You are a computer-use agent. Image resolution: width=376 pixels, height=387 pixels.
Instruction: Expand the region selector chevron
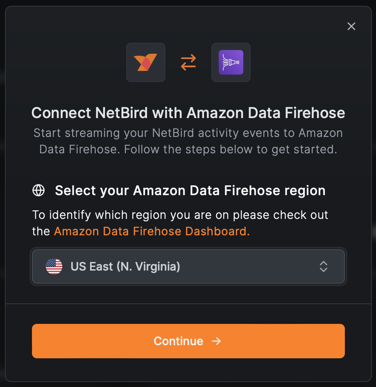click(324, 266)
